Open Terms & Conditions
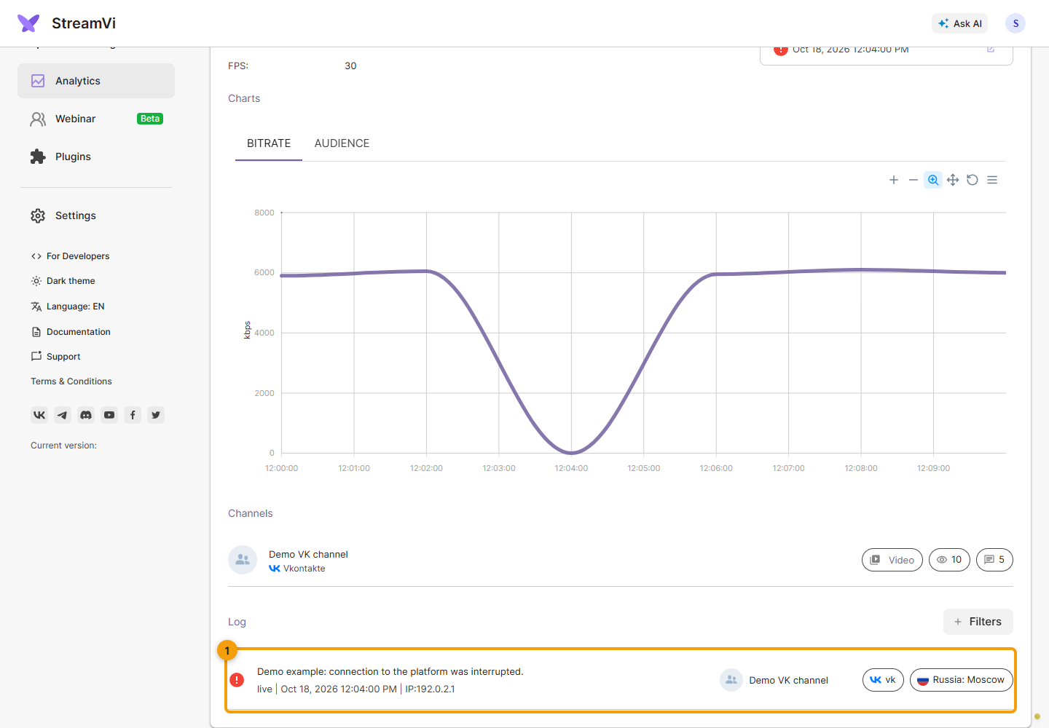The width and height of the screenshot is (1049, 728). point(71,381)
